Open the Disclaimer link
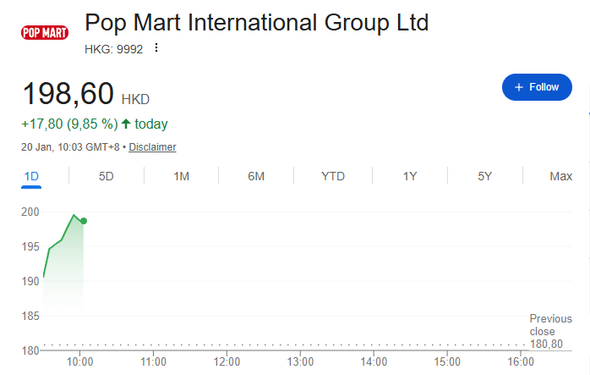Image resolution: width=590 pixels, height=375 pixels. coord(152,147)
